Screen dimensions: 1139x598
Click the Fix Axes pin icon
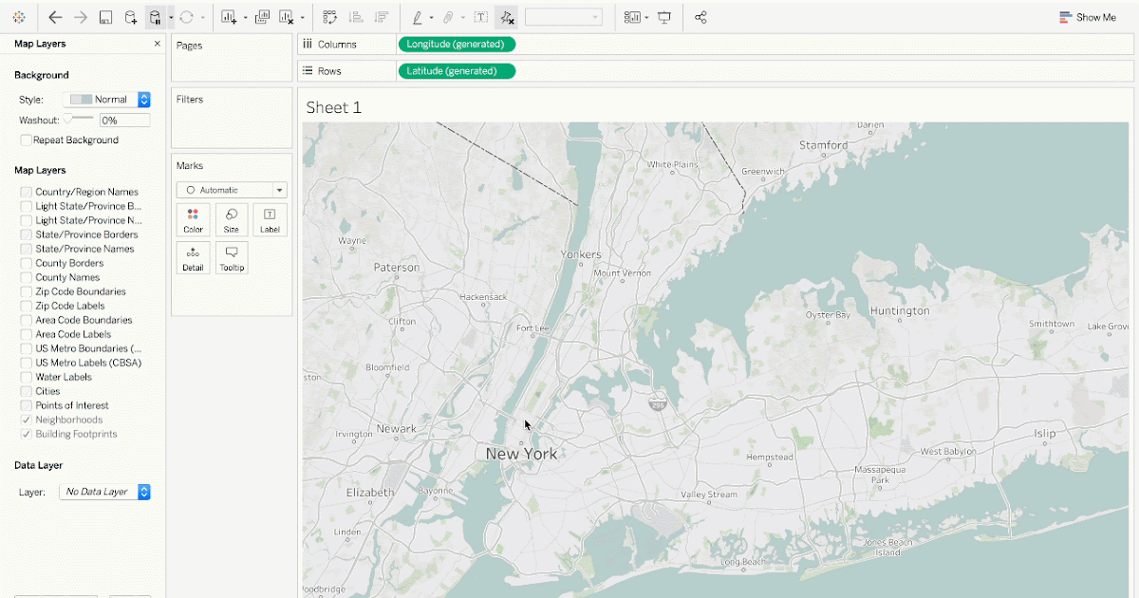click(x=507, y=17)
